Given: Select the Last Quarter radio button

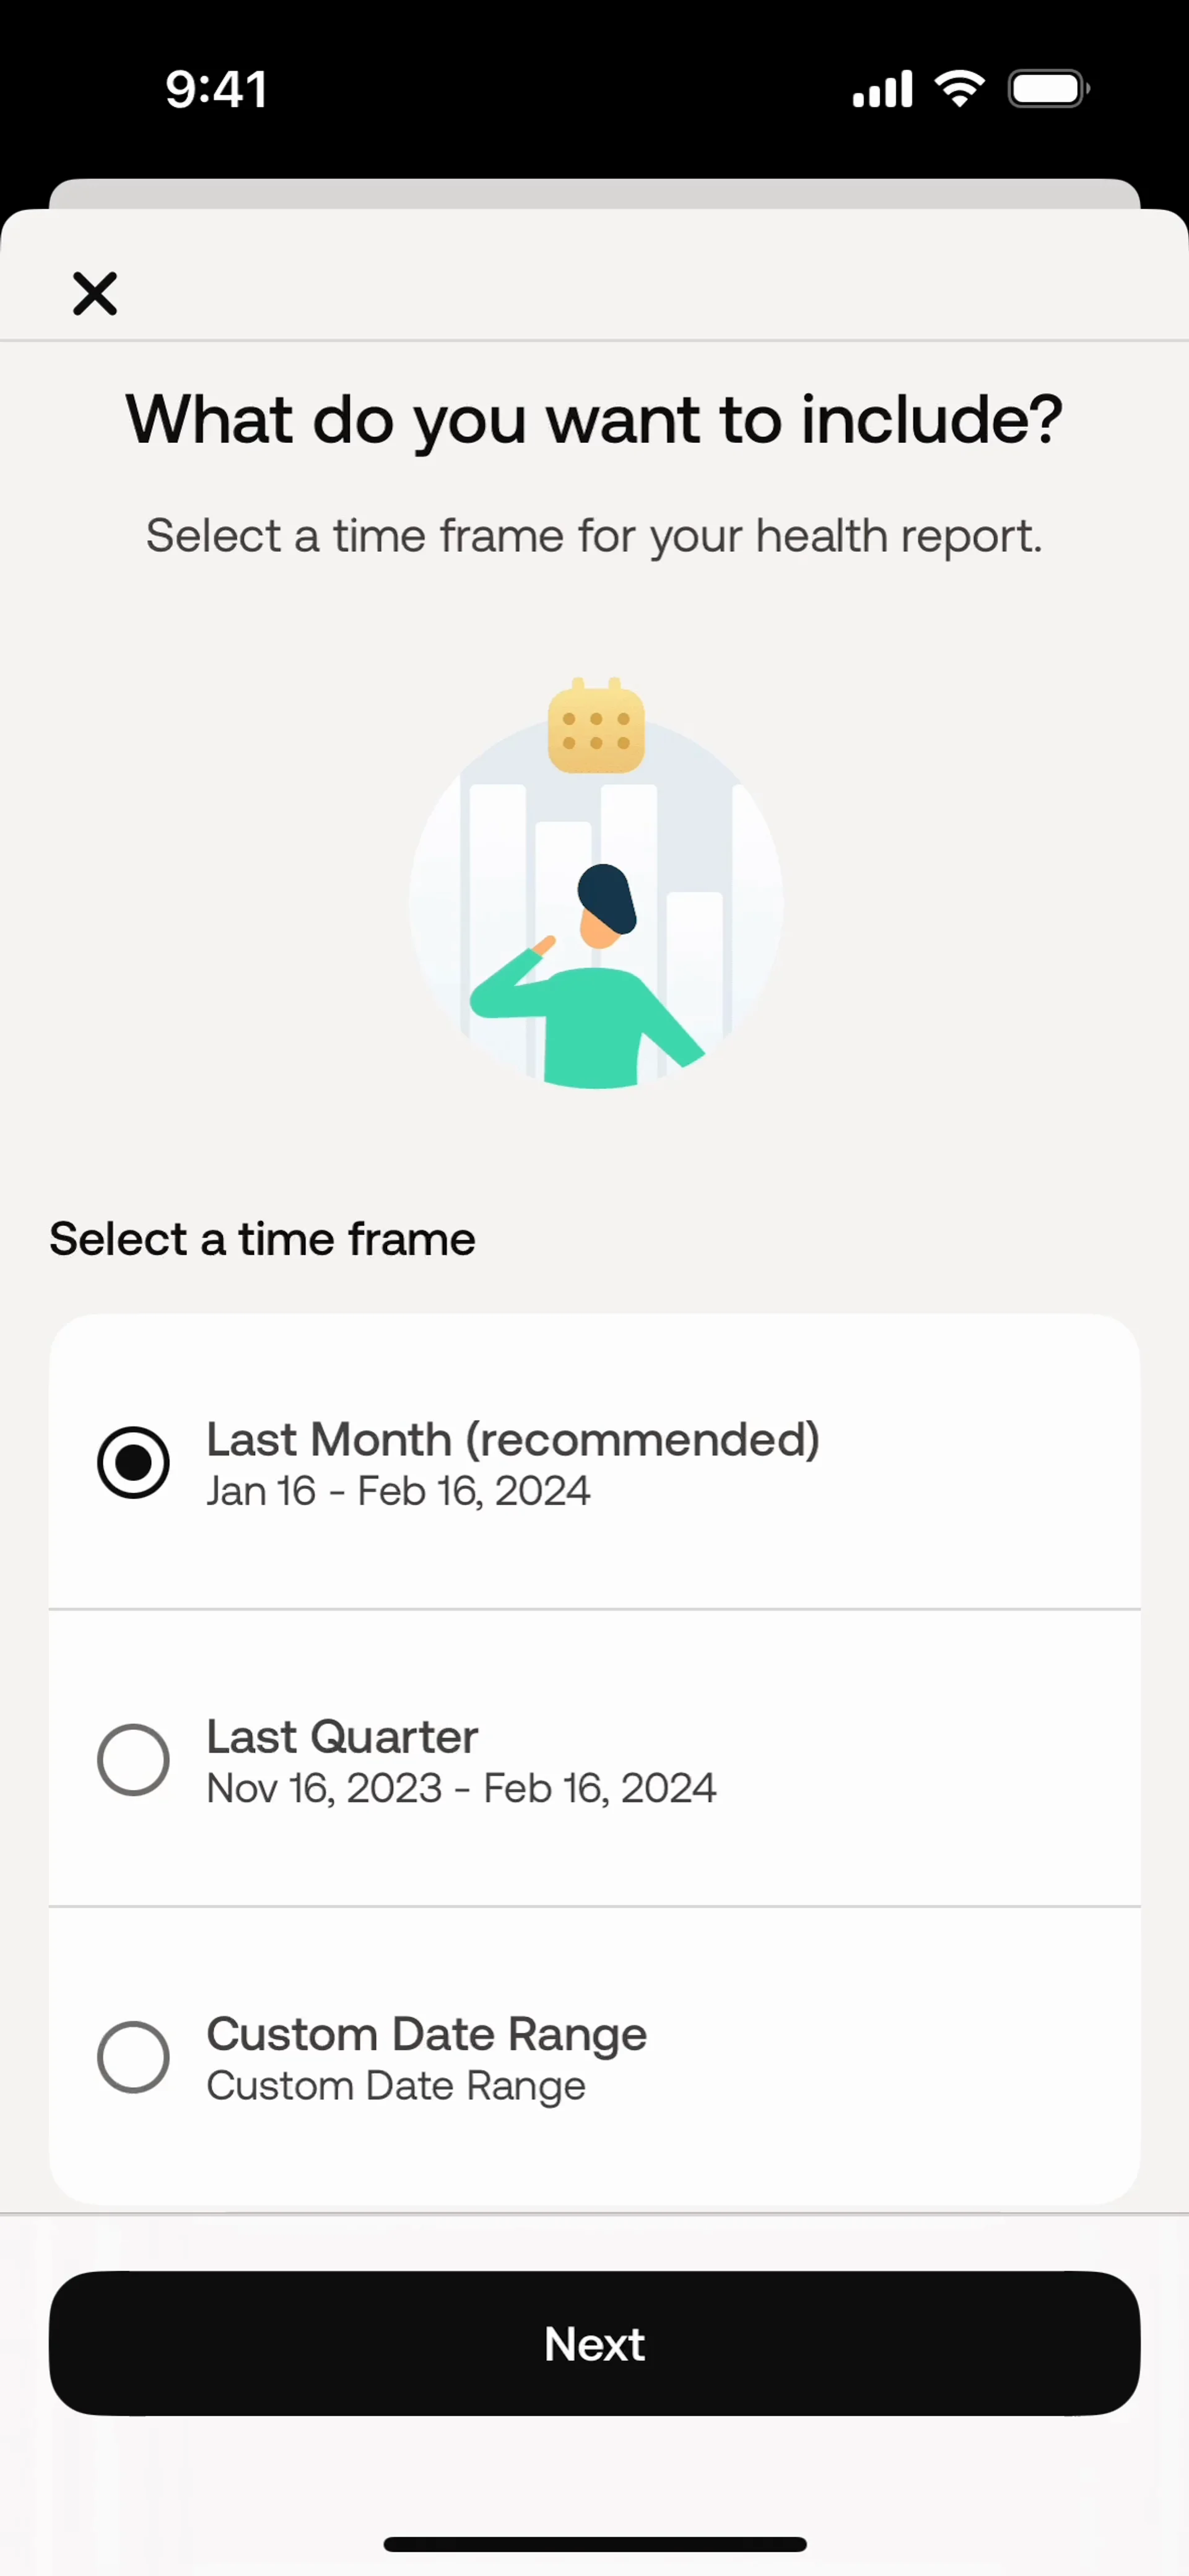Looking at the screenshot, I should click(x=133, y=1759).
